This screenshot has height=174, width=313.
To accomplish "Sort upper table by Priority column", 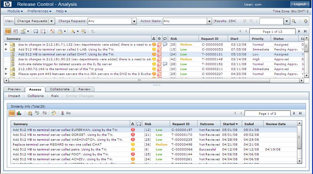I will [x=260, y=39].
